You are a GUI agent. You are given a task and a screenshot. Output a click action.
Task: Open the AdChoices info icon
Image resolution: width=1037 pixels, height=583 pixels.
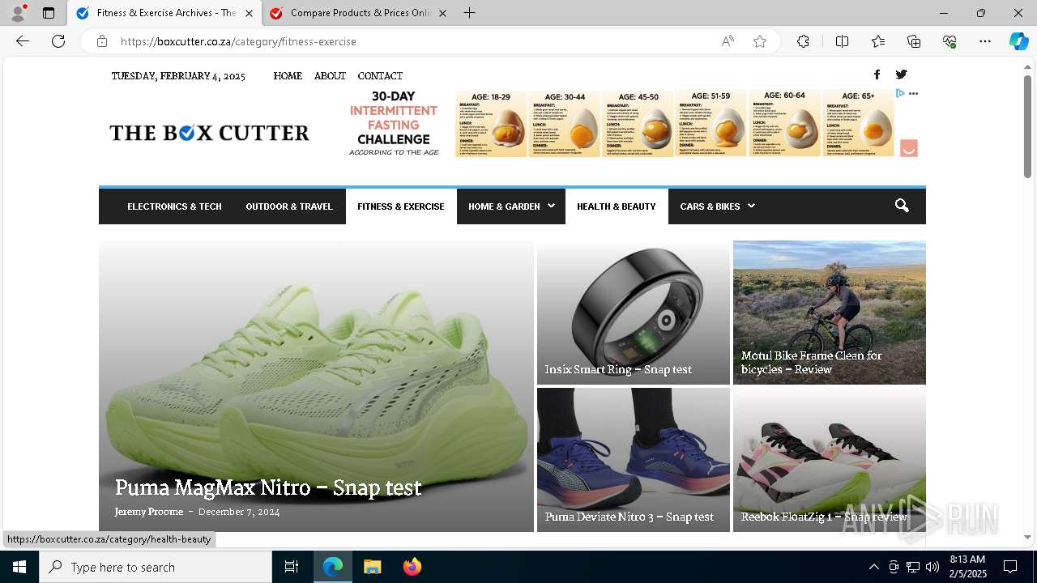click(x=899, y=94)
